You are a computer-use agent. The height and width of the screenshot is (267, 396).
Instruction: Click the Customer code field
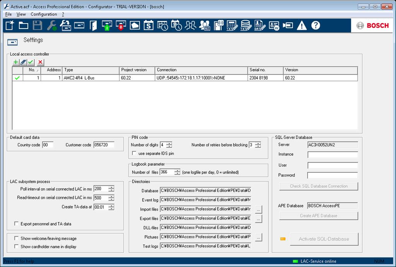[104, 145]
